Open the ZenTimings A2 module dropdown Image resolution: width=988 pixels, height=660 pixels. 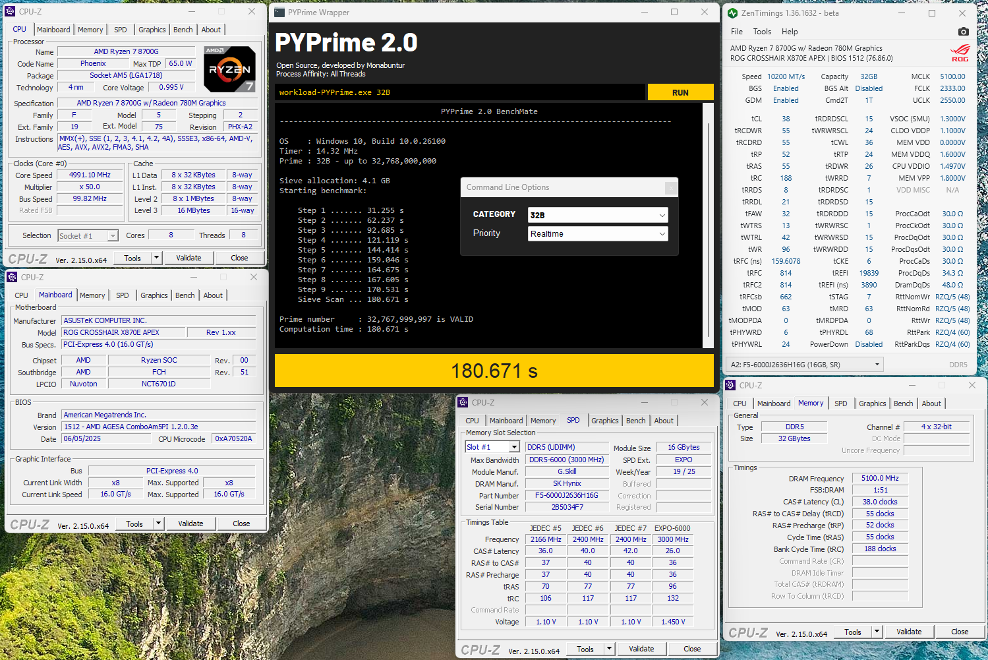pos(804,365)
